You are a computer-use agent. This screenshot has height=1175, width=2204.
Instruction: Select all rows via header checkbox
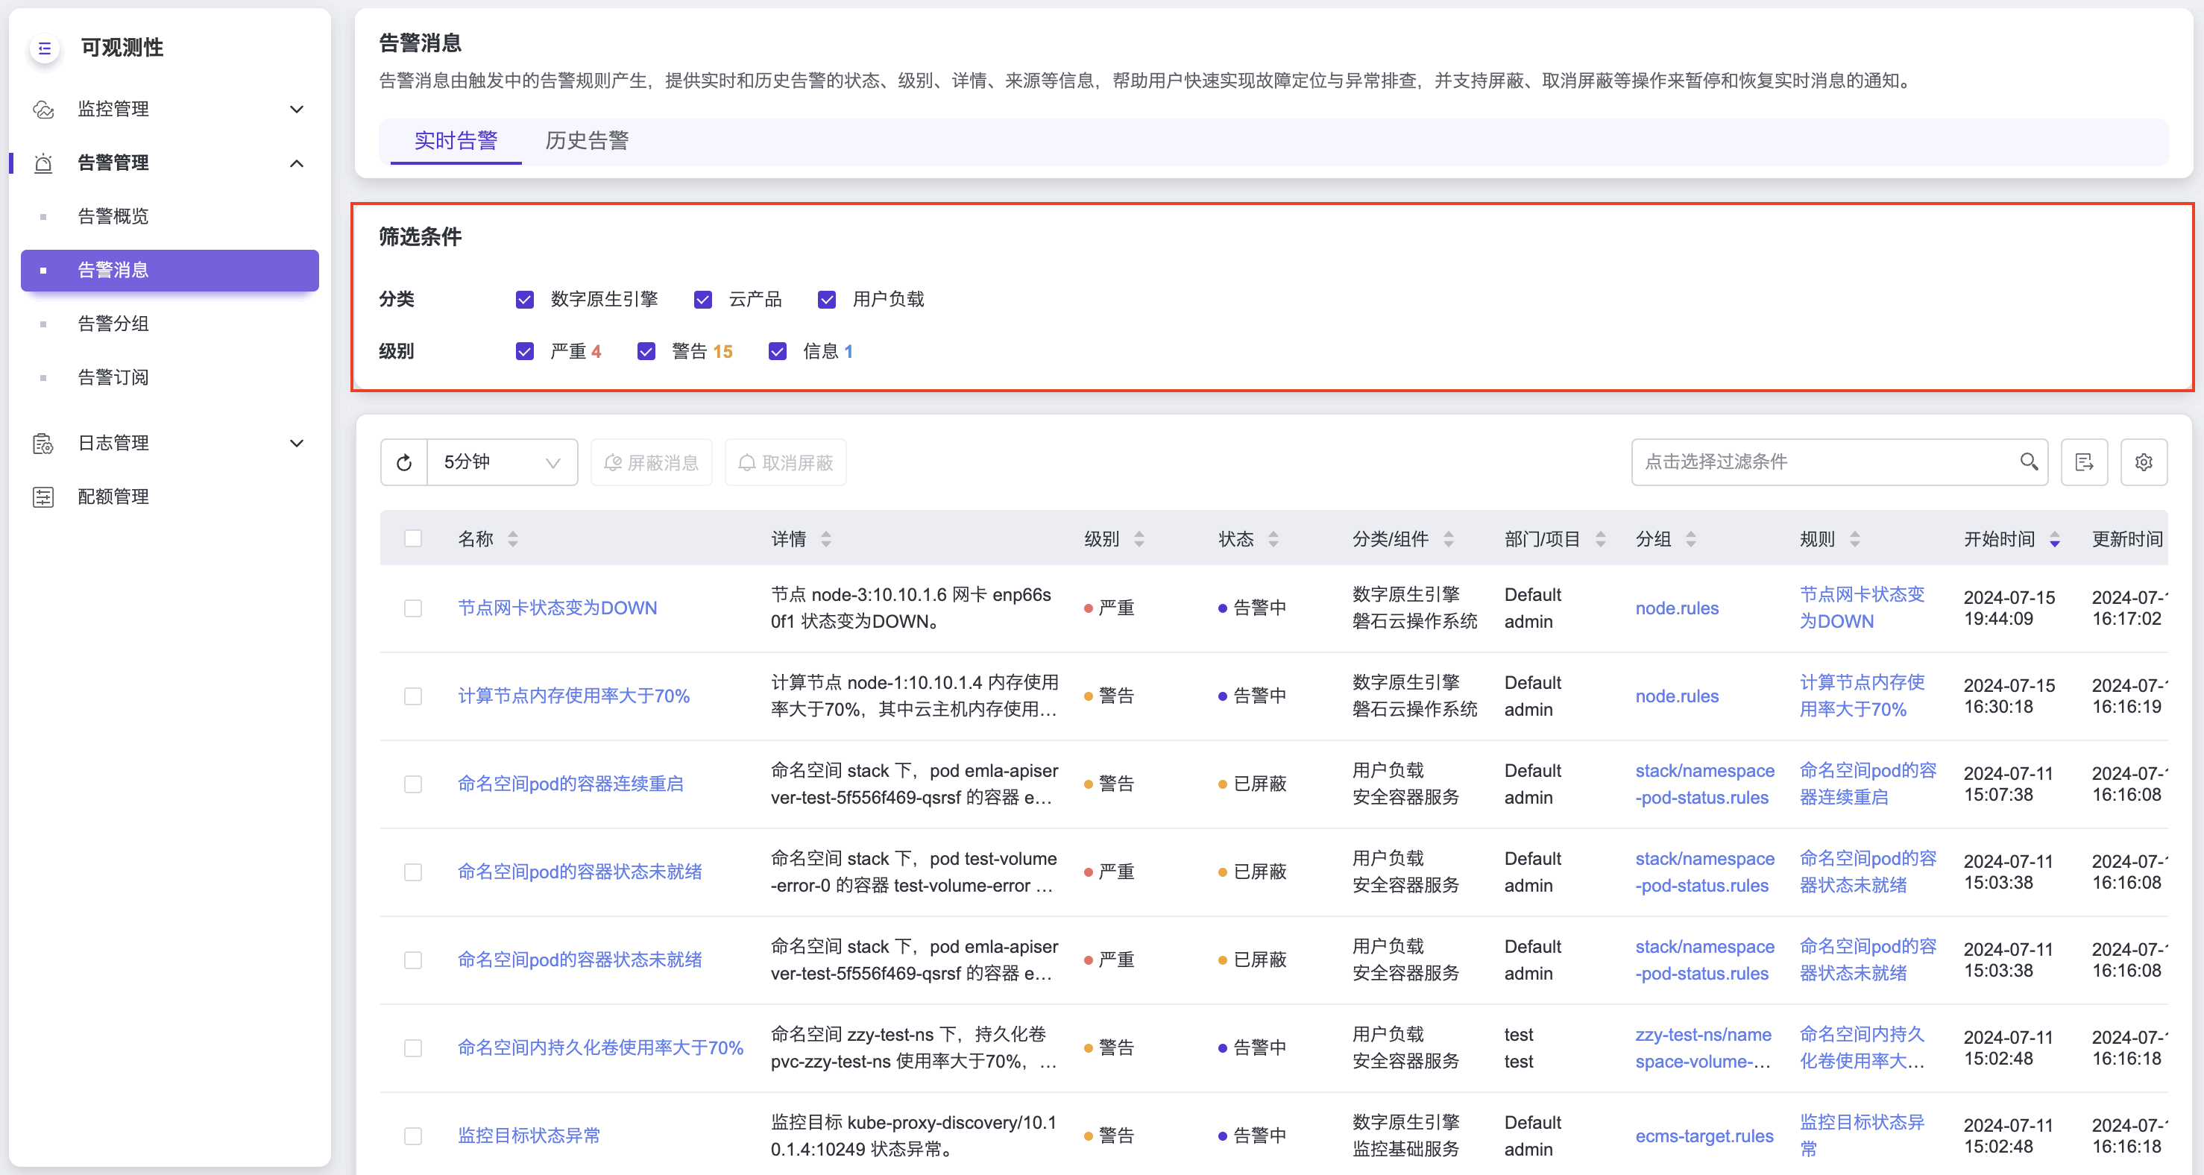[x=412, y=538]
